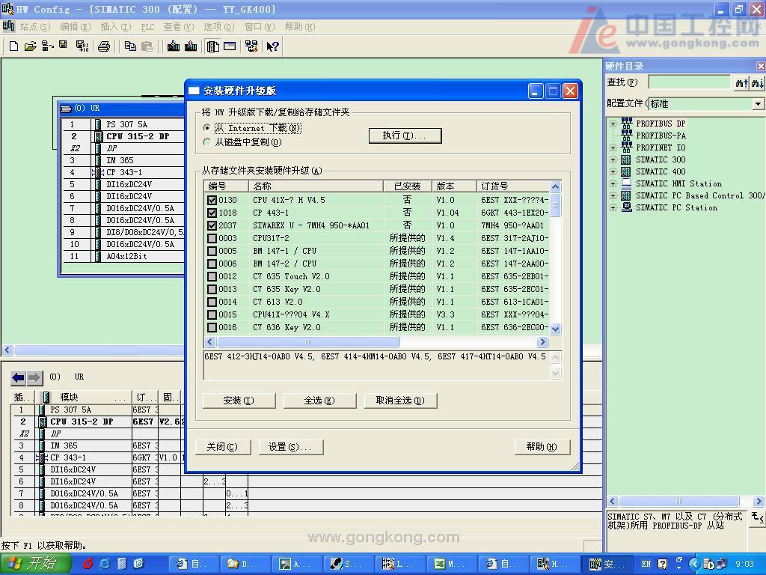The image size is (766, 575).
Task: Select PROFIBUS-PA in the catalog tree
Action: pyautogui.click(x=661, y=136)
